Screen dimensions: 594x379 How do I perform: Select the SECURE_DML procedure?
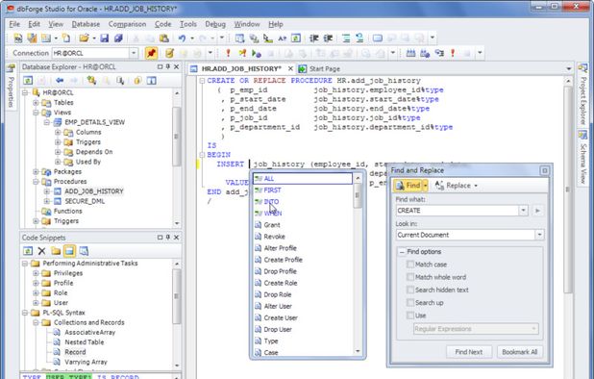point(85,201)
